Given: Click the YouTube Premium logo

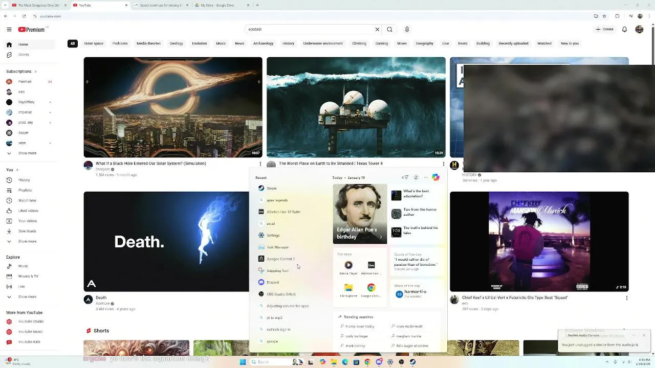Looking at the screenshot, I should (32, 30).
